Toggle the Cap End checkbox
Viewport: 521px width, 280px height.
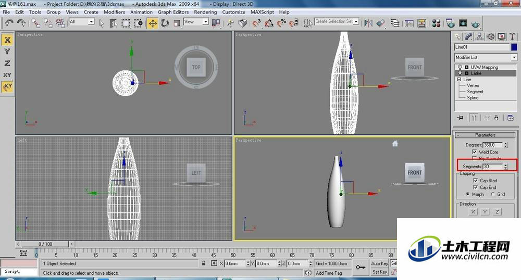pos(476,187)
